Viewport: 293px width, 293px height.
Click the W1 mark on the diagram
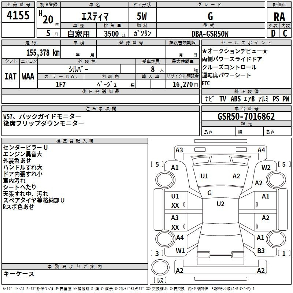(x=180, y=251)
